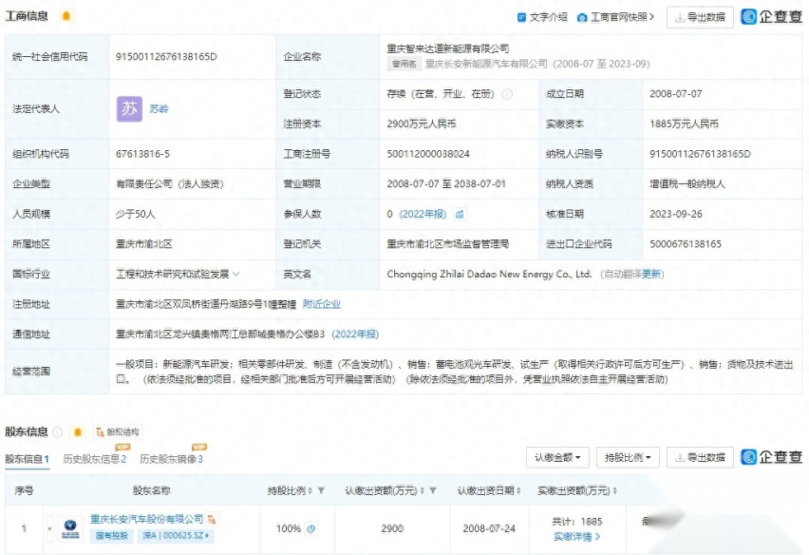
Task: Expand 国标行业 industry chevron
Action: [236, 274]
